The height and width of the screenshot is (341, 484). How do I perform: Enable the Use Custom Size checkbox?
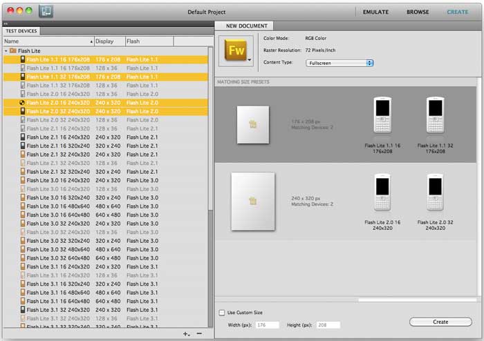click(221, 313)
